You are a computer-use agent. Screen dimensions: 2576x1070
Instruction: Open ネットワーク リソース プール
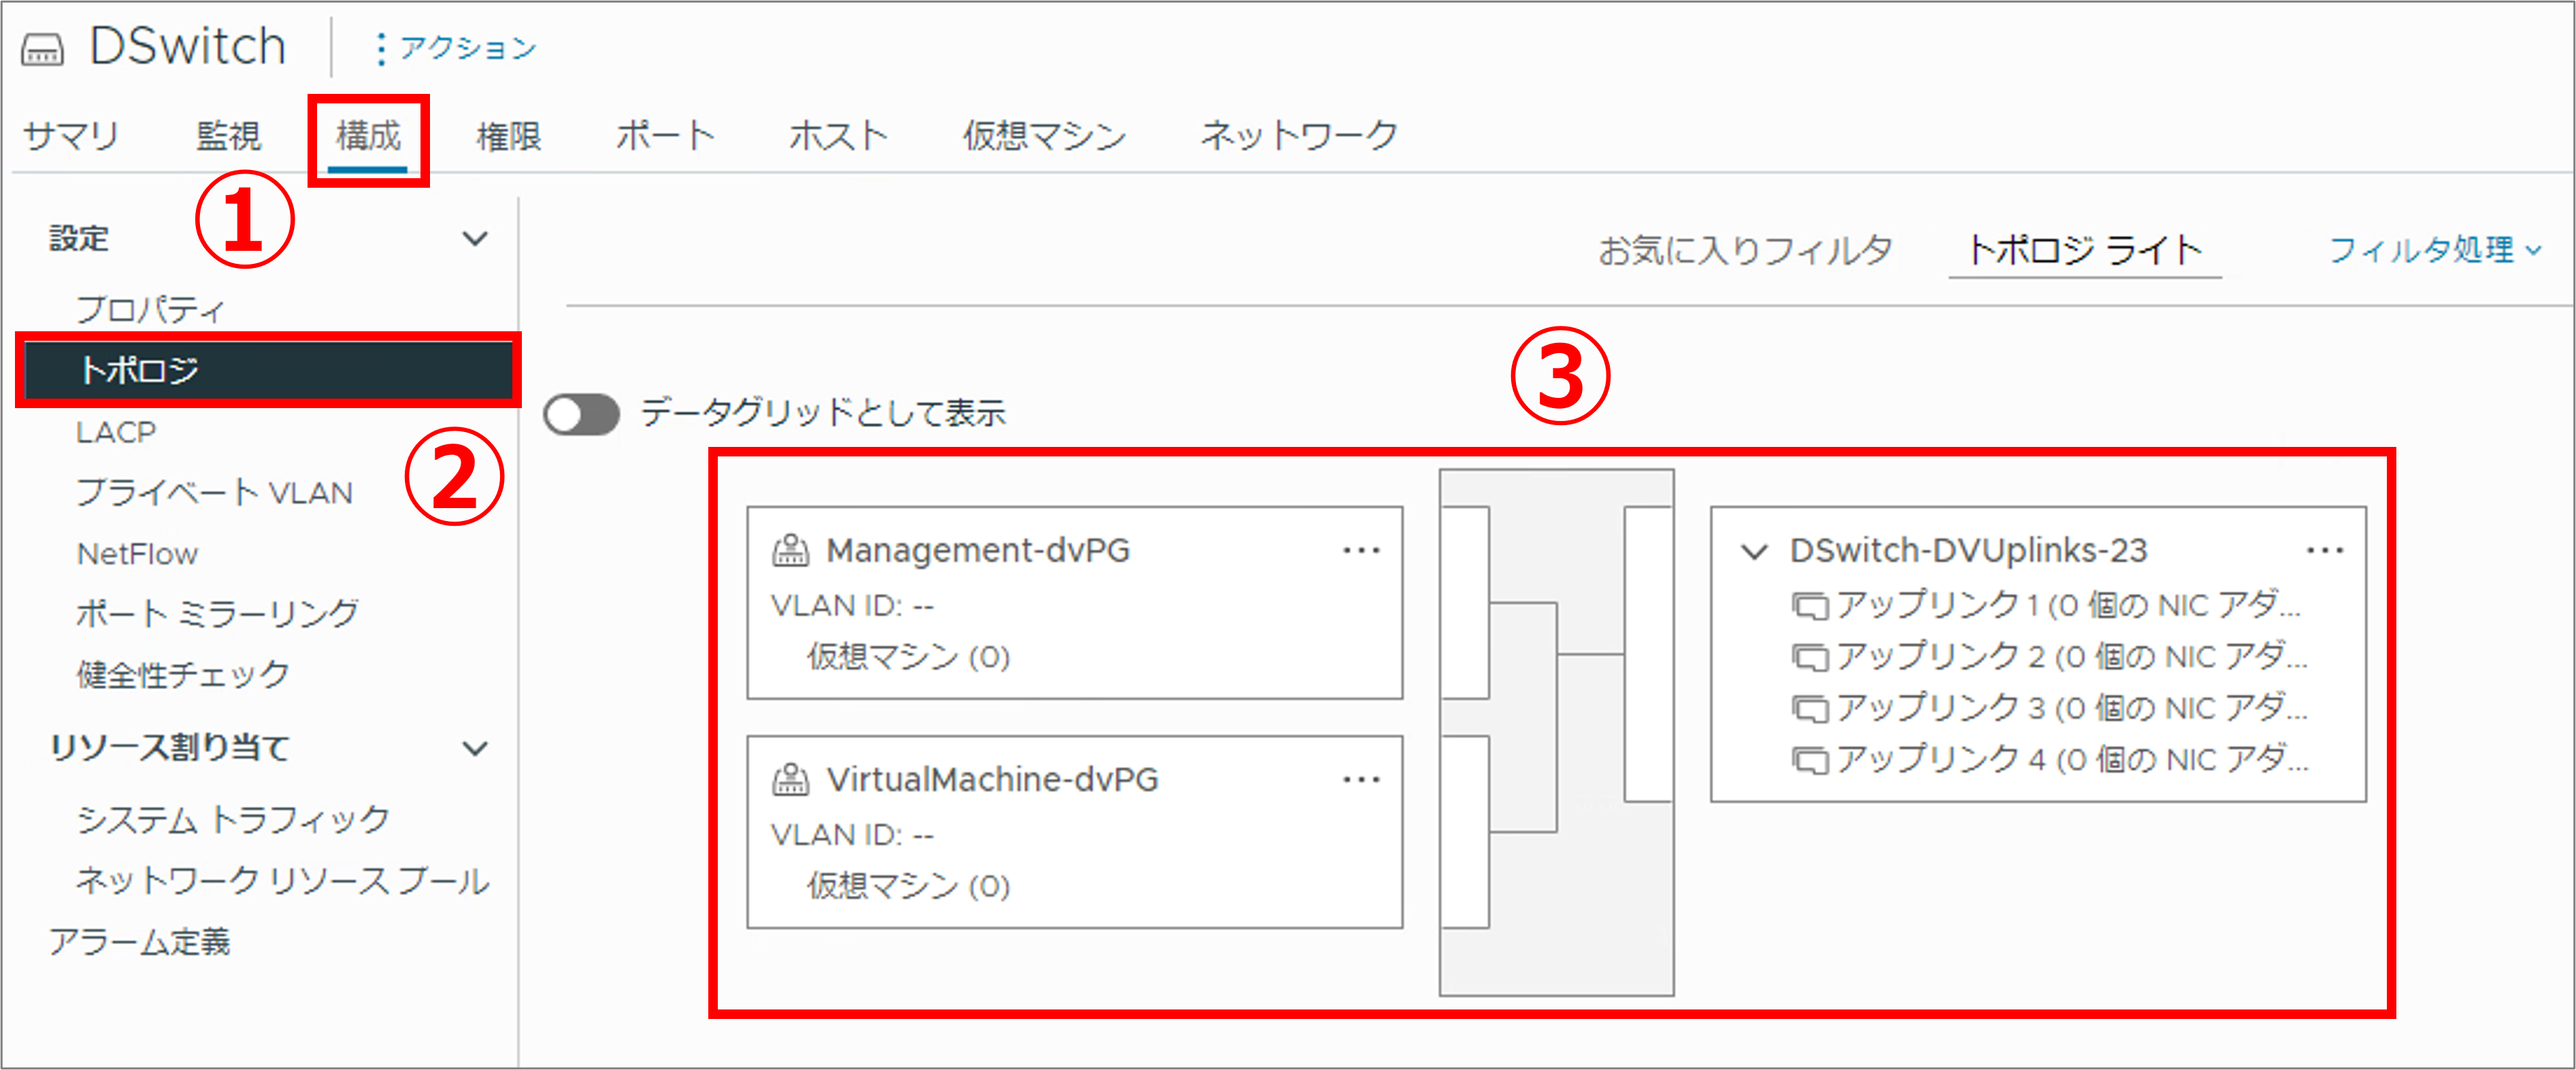(283, 881)
